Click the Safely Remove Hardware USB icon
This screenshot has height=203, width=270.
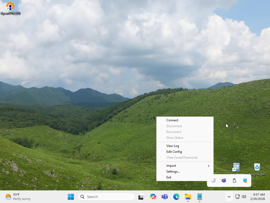[x=234, y=181]
